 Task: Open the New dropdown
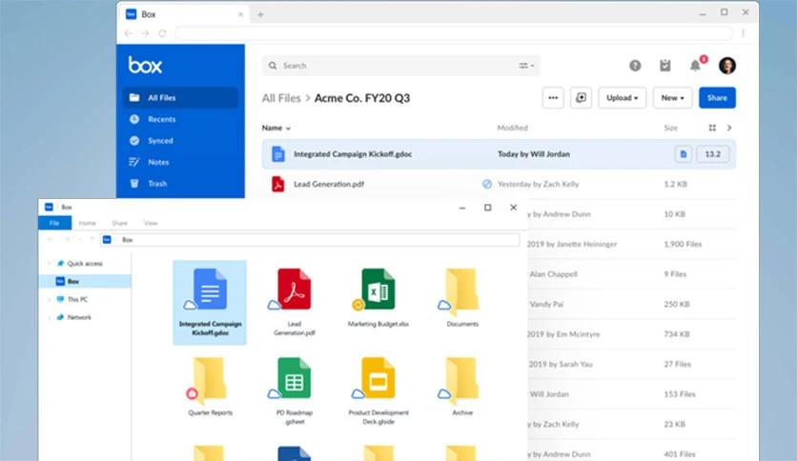click(x=672, y=97)
